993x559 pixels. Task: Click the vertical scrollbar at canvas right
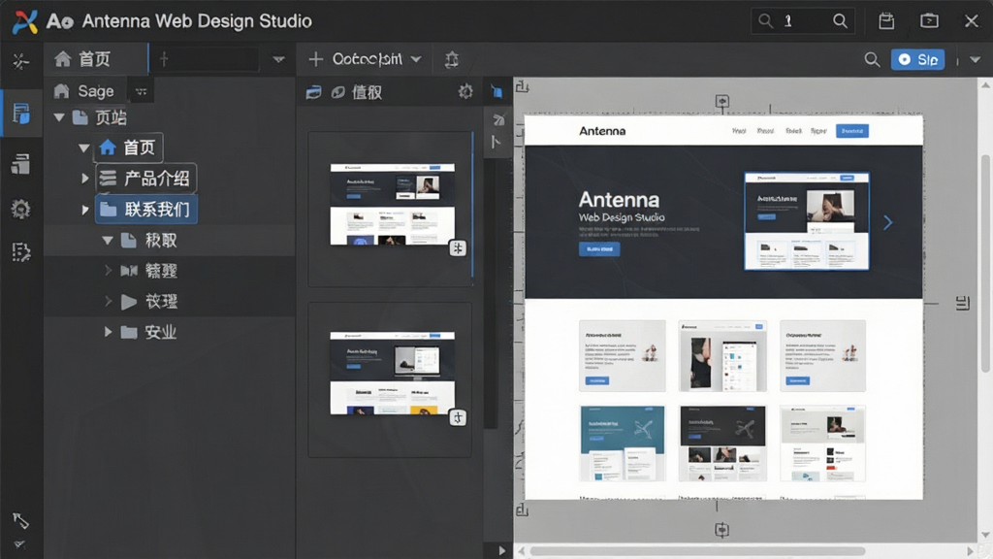pyautogui.click(x=985, y=263)
